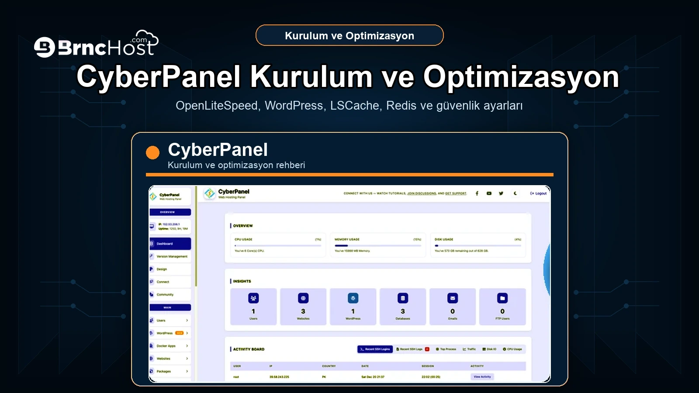Click the INSIGHTS heading
This screenshot has height=393, width=699.
[242, 281]
